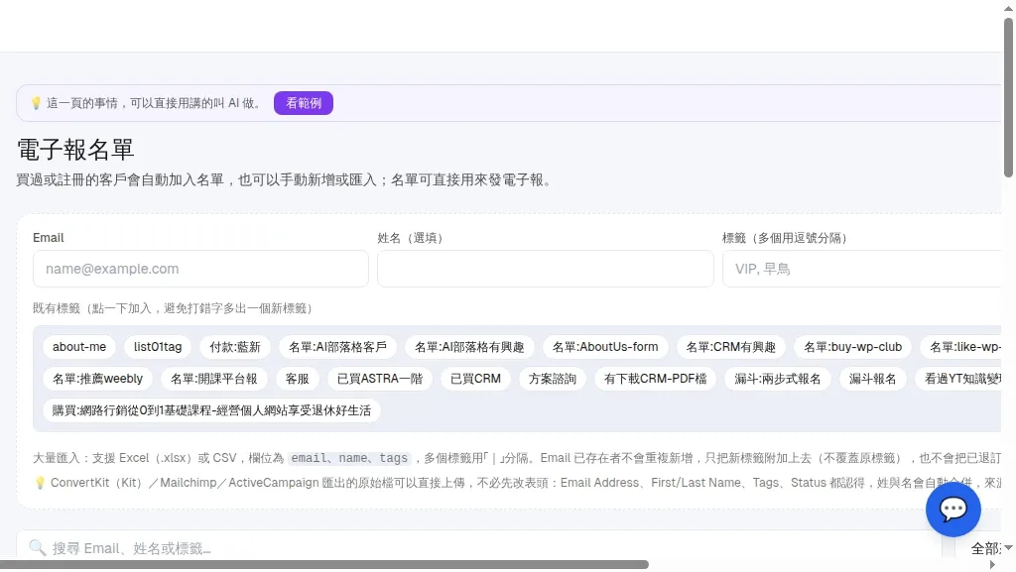Add the 名單:AI部落格客戶 tag chip
Viewport: 1016px width, 572px height.
click(x=337, y=347)
